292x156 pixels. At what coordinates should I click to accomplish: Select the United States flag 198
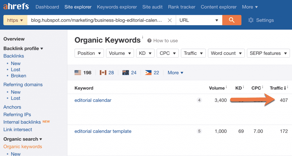click(x=83, y=72)
